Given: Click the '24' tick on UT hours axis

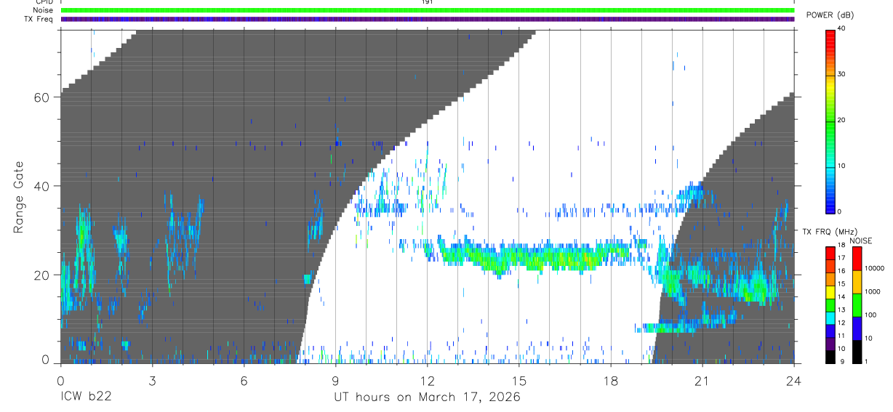Looking at the screenshot, I should point(793,381).
